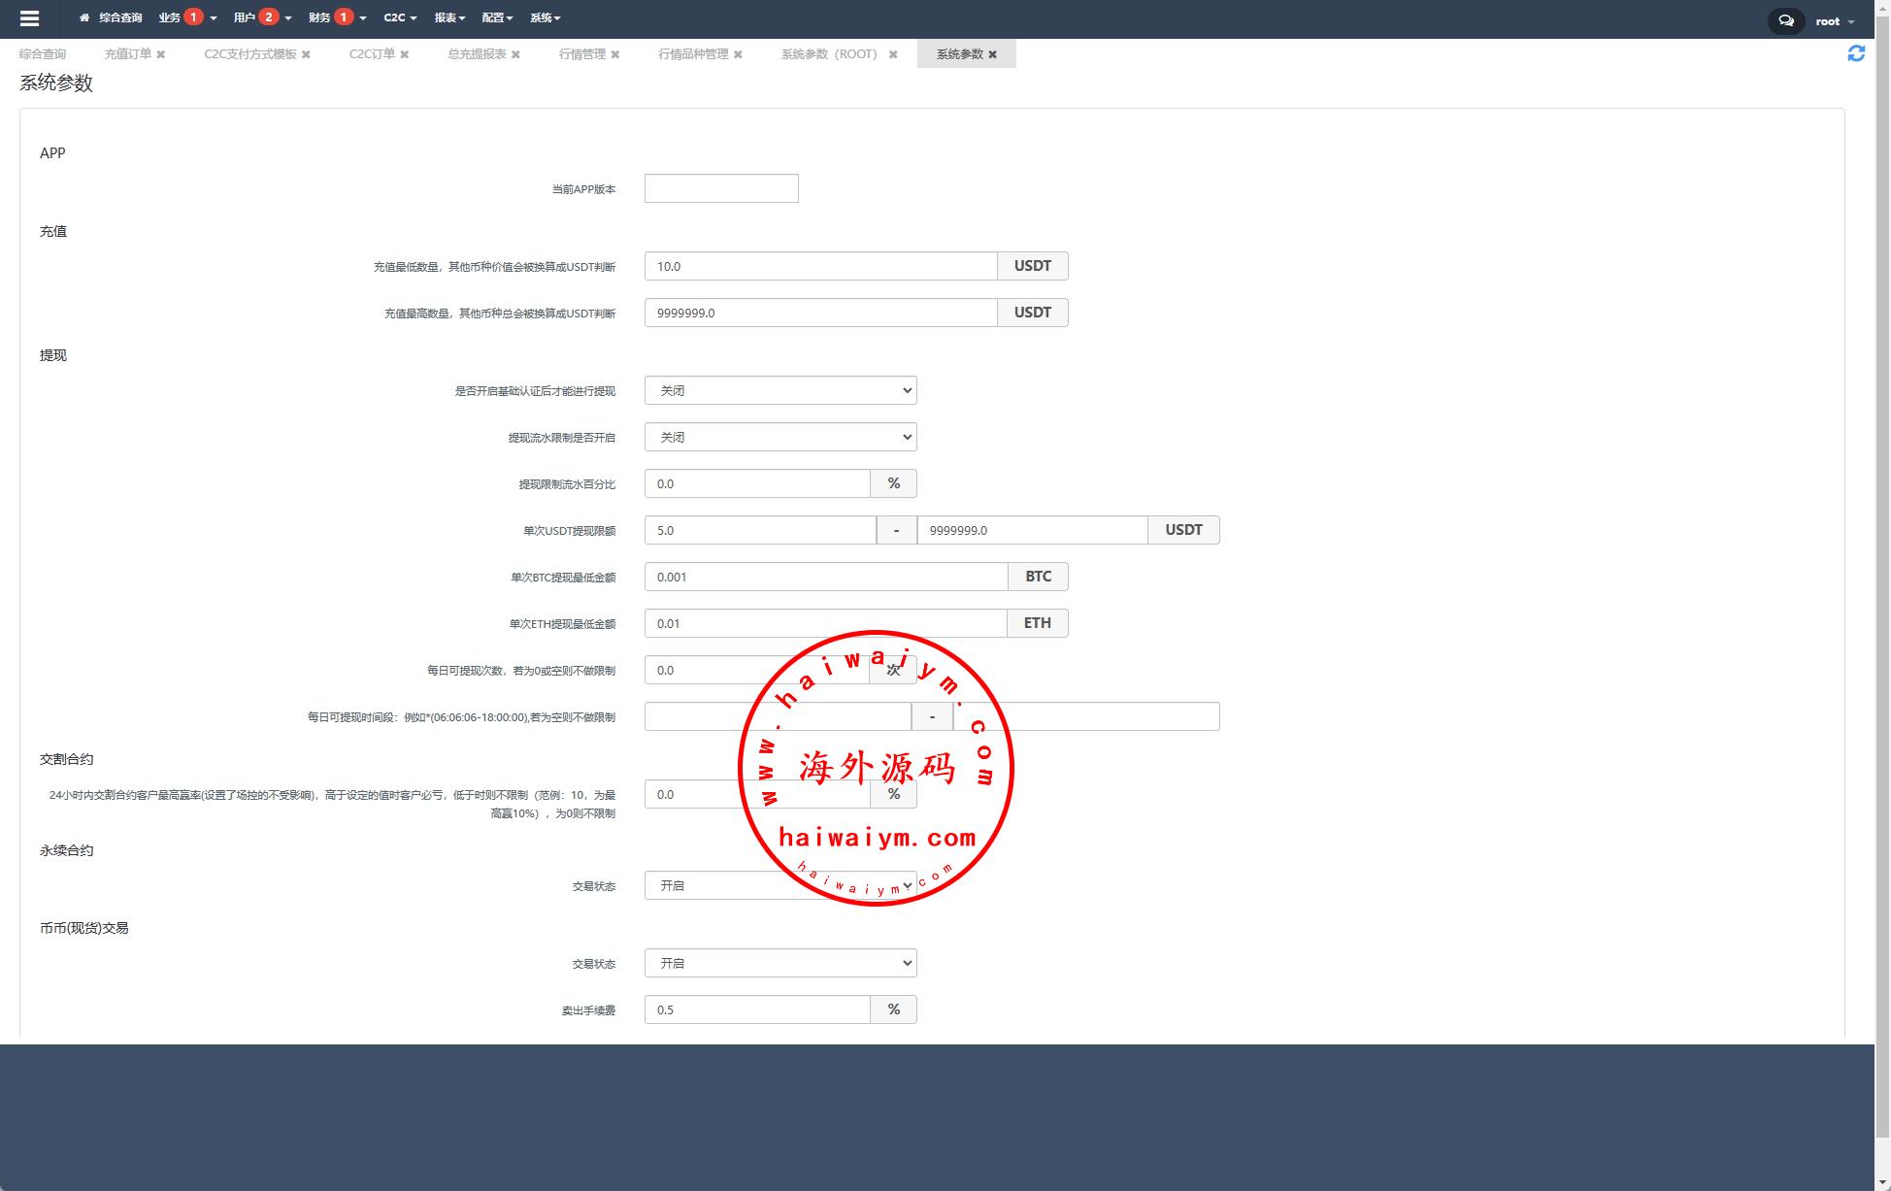Image resolution: width=1891 pixels, height=1191 pixels.
Task: Open 币币(现货)交易 交易状态 dropdown
Action: point(780,963)
